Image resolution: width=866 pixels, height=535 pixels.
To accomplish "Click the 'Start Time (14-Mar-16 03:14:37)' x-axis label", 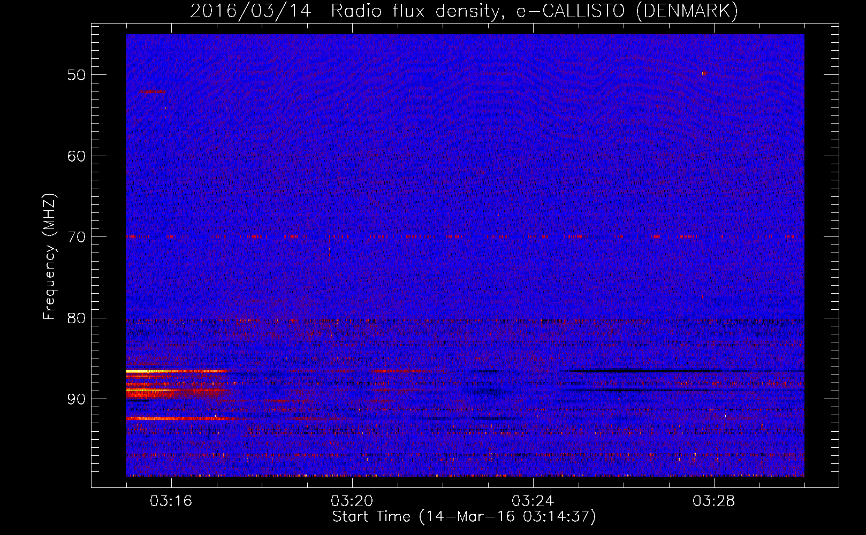I will click(x=464, y=517).
